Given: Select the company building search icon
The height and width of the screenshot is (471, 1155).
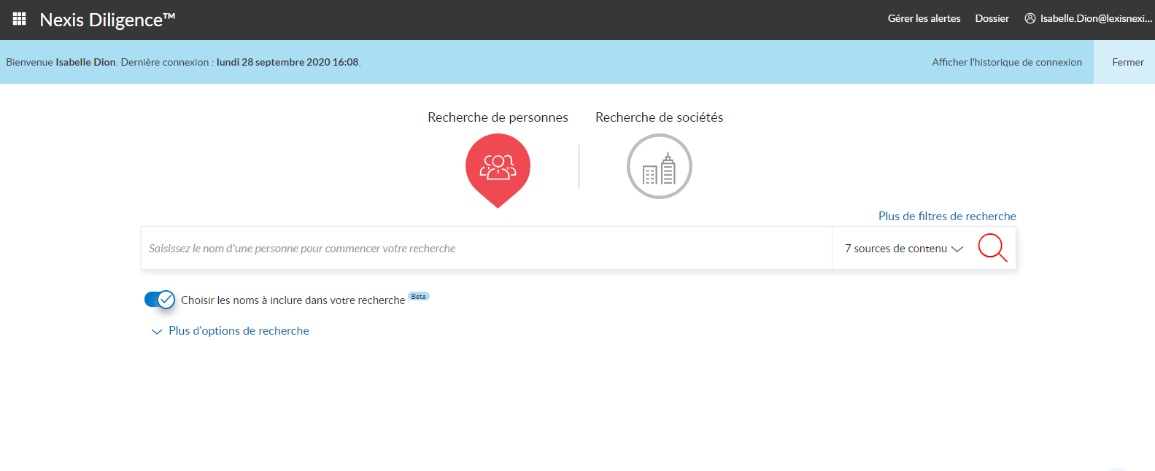Looking at the screenshot, I should tap(659, 167).
